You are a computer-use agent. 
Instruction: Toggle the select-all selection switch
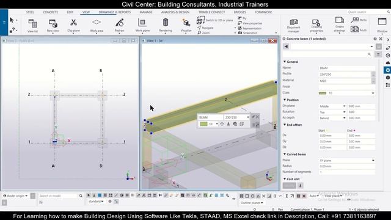89,196
